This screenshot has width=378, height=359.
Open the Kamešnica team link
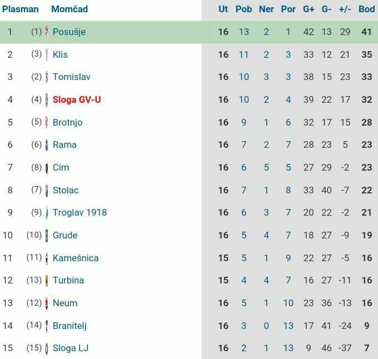pos(76,258)
